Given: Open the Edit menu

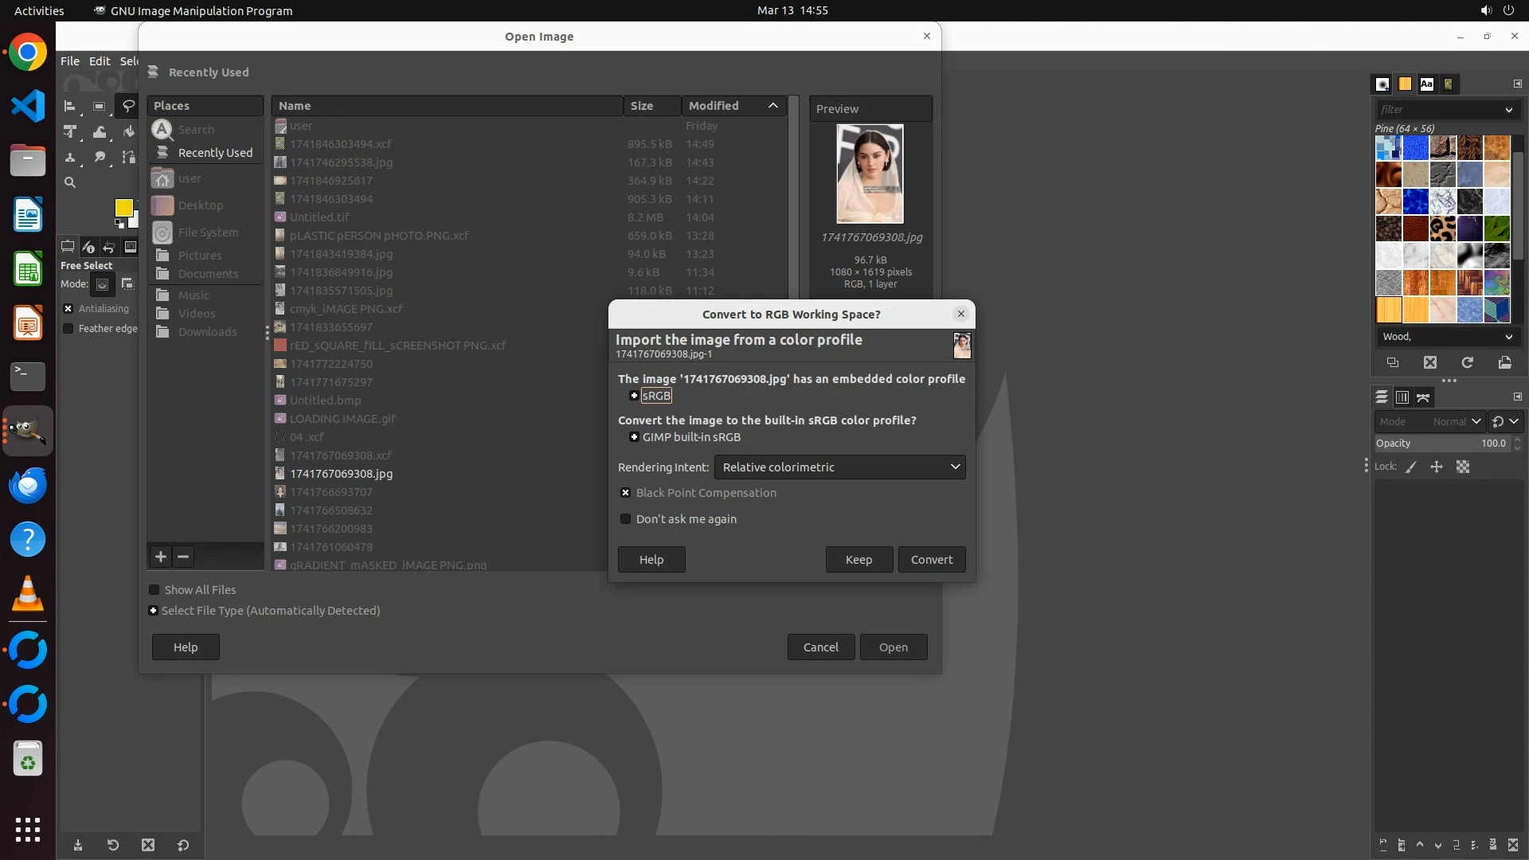Looking at the screenshot, I should point(100,61).
